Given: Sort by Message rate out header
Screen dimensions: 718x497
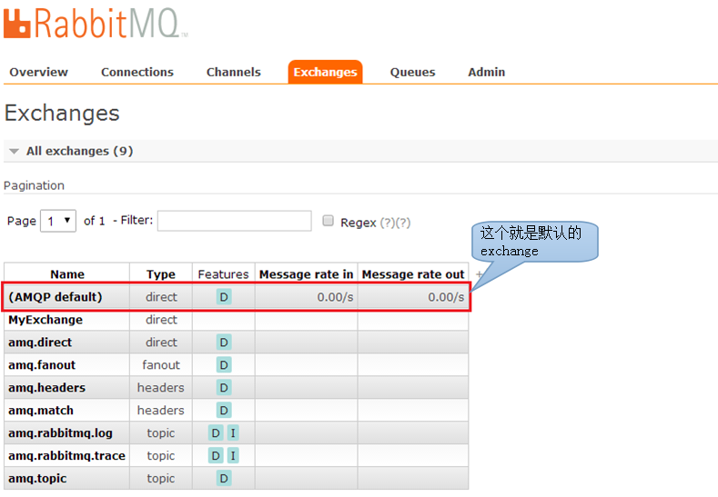Looking at the screenshot, I should pyautogui.click(x=413, y=273).
